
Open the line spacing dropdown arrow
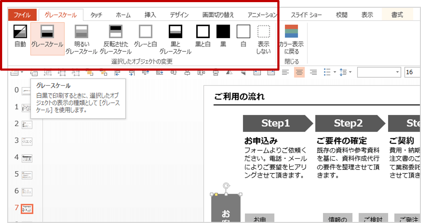[350, 72]
